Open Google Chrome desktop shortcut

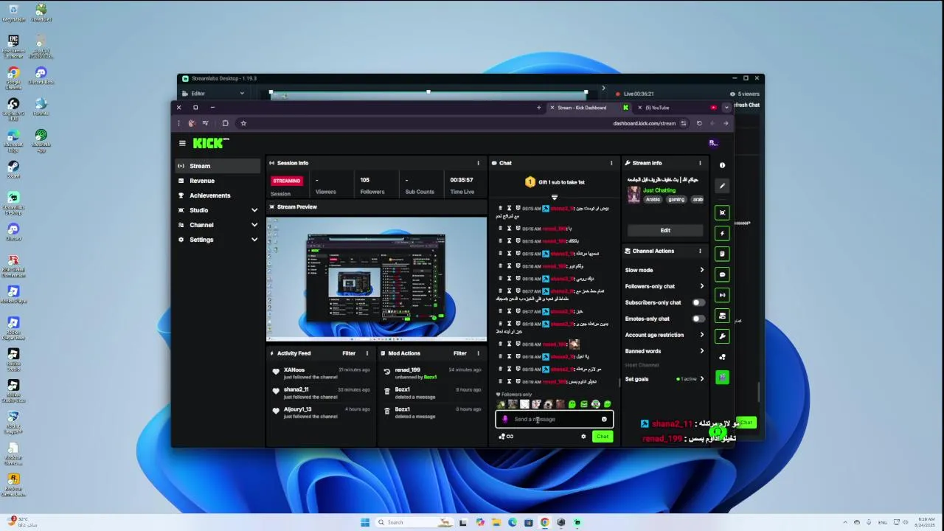[13, 77]
